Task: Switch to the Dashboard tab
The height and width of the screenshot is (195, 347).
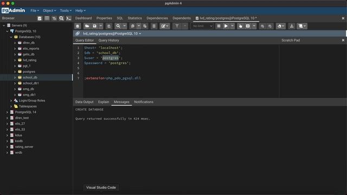Action: (x=83, y=18)
